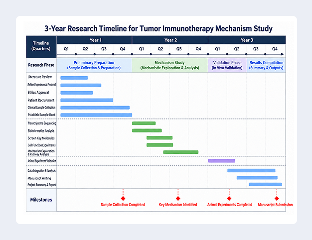Click the chart title text

coord(158,28)
